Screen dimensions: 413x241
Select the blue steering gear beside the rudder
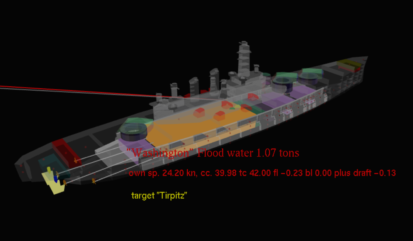(x=56, y=179)
